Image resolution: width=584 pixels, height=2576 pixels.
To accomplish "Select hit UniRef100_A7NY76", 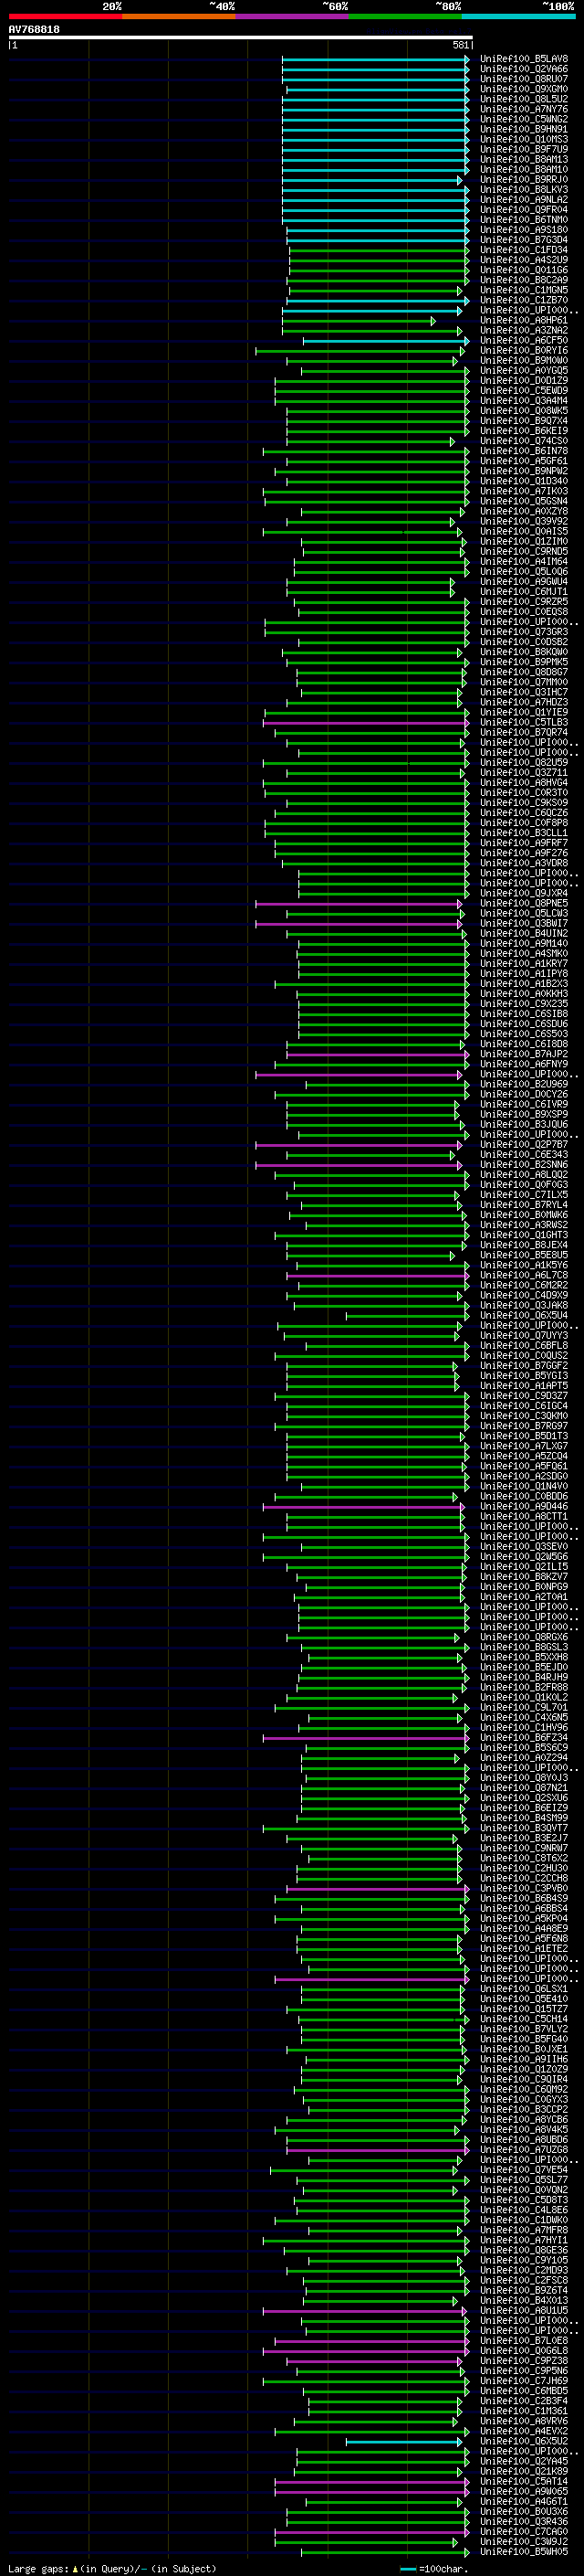I will pos(523,109).
